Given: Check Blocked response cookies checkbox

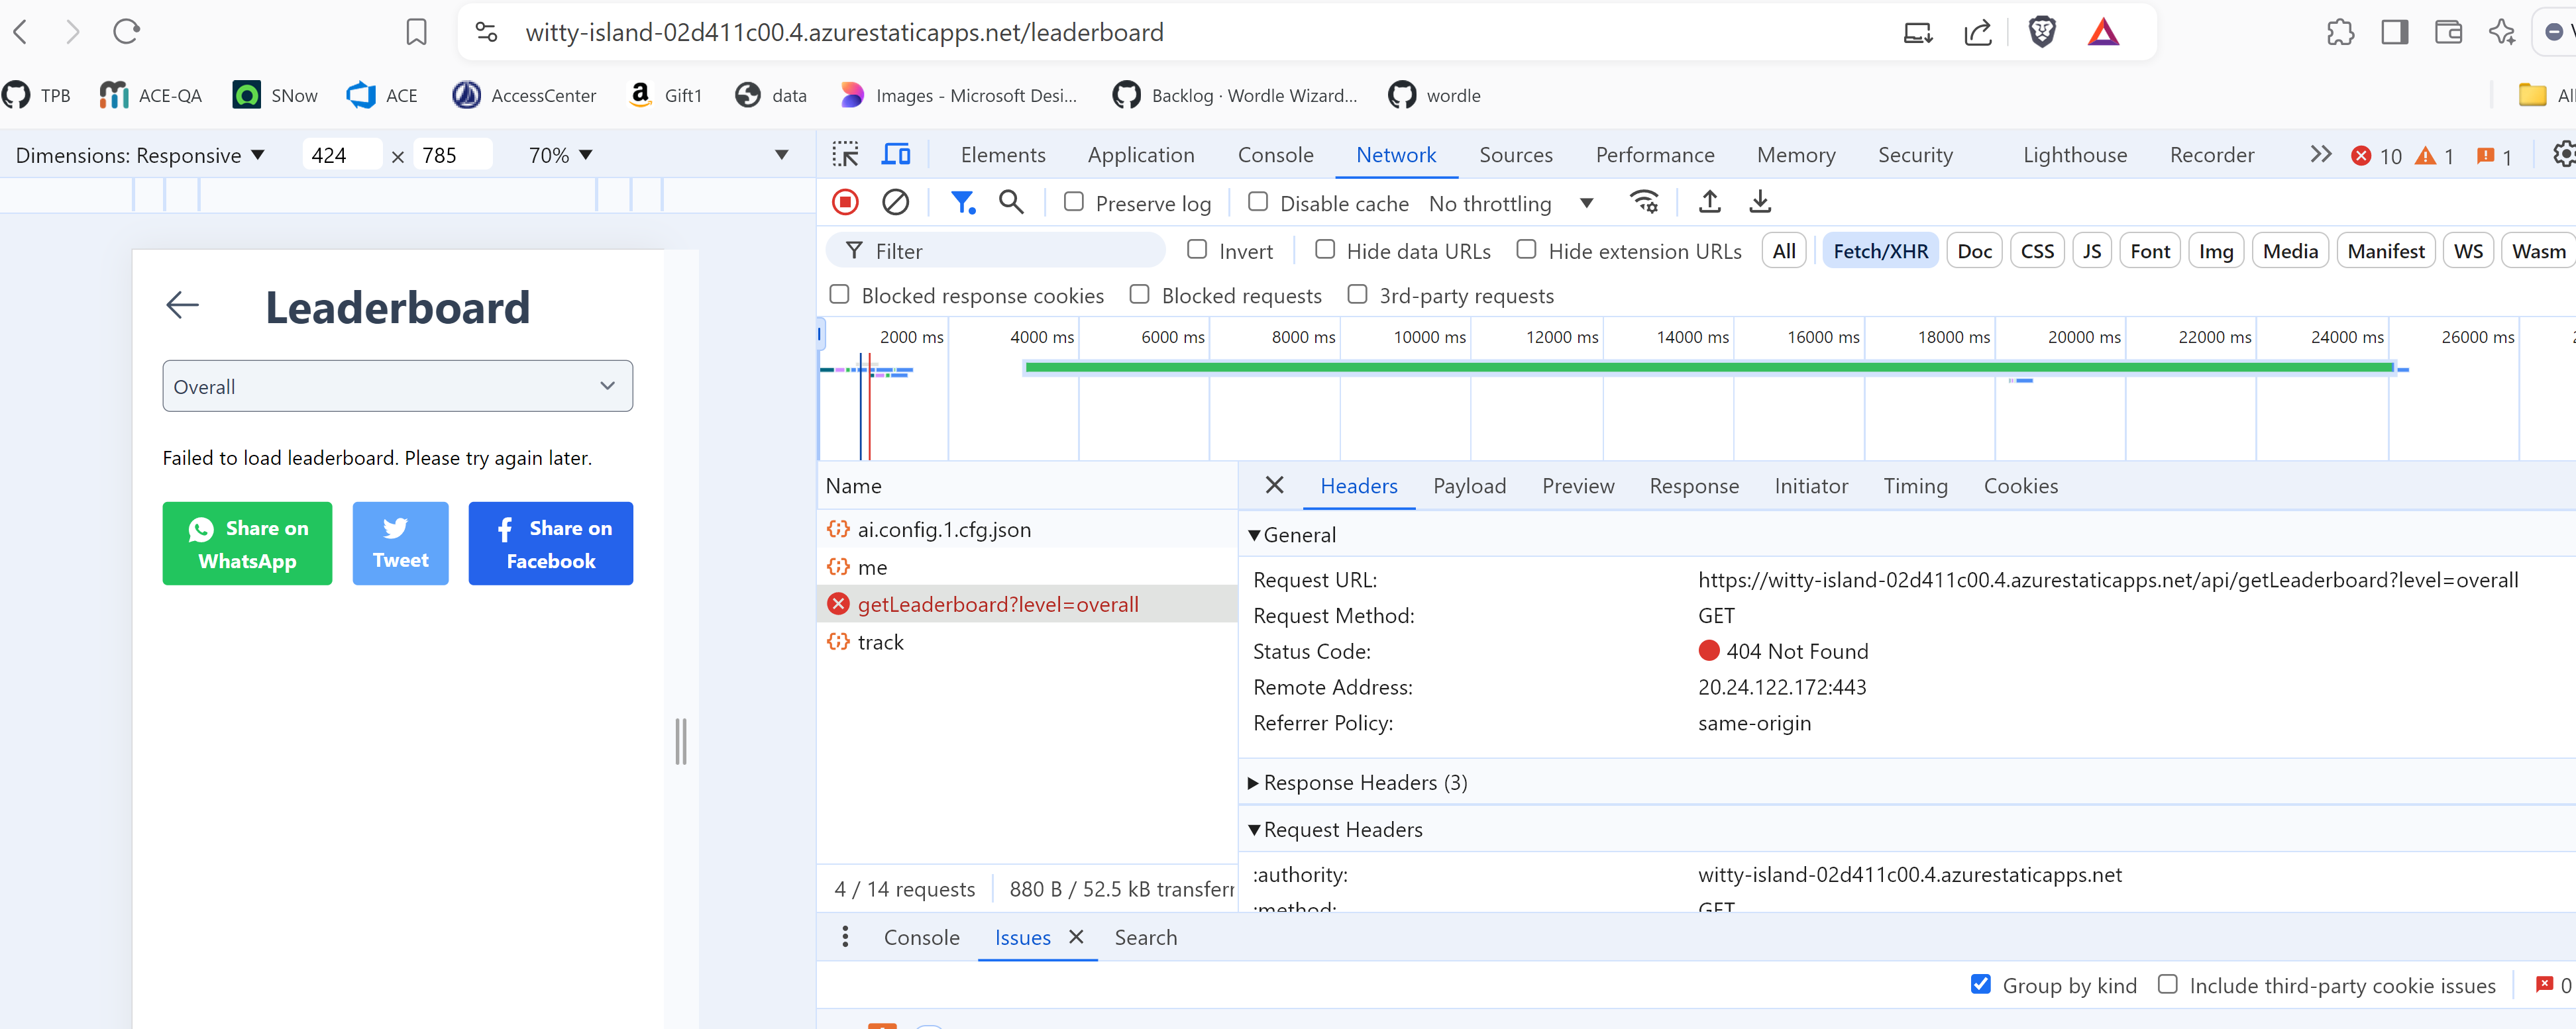Looking at the screenshot, I should click(839, 295).
